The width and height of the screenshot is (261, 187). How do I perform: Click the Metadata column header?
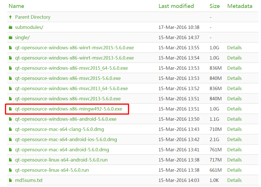(x=240, y=6)
